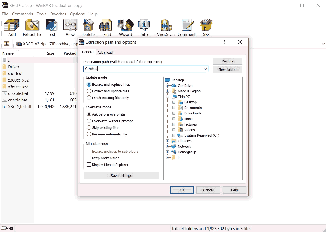
Task: Select the XBCD_Install file
Action: pos(18,107)
